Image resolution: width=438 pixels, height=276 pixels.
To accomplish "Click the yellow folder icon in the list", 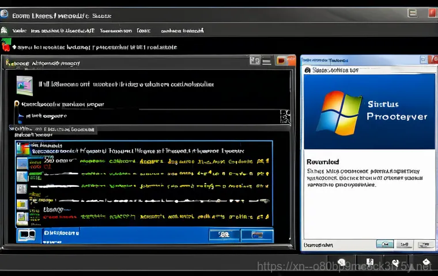I will click(22, 203).
